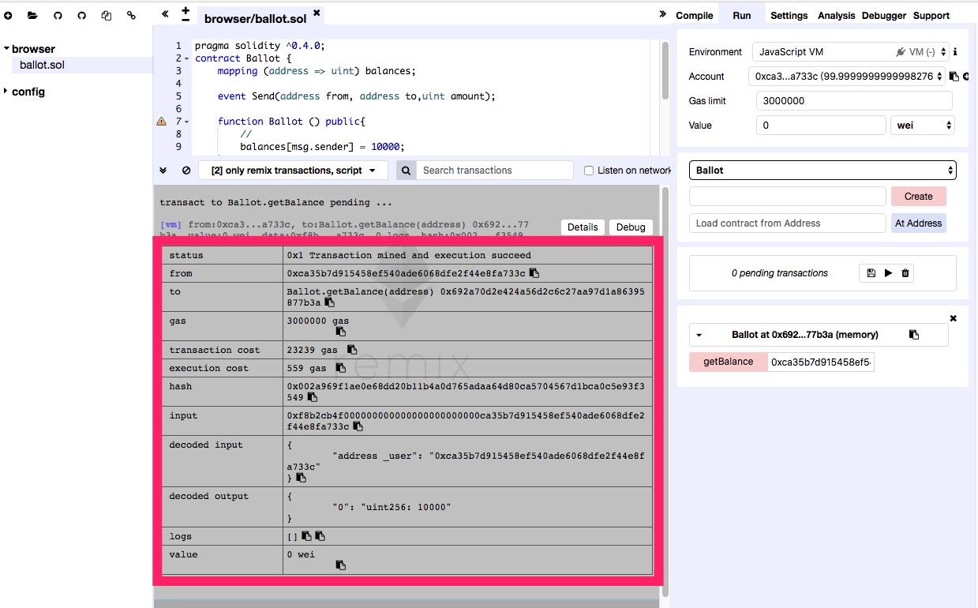Toggle the terminal with double-down chevron
The height and width of the screenshot is (608, 978).
click(x=163, y=170)
